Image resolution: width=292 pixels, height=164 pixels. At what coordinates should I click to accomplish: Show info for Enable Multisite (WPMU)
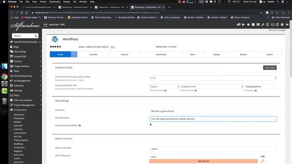[80, 126]
